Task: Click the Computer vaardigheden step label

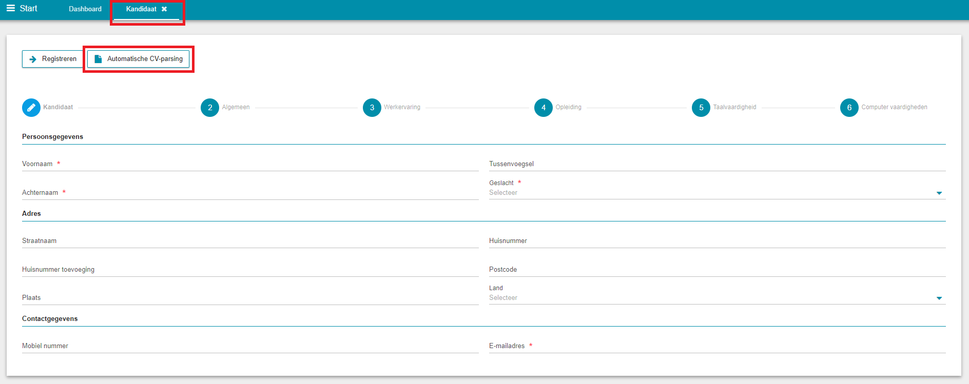Action: click(894, 107)
